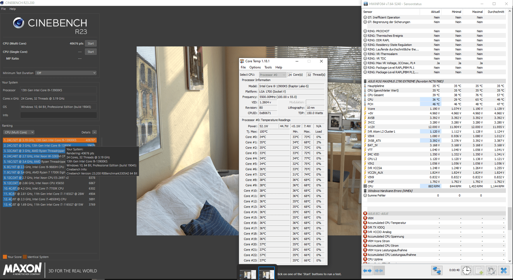
Task: Select ranking row 13 i7-1165G7 @15W
Action: (x=49, y=205)
